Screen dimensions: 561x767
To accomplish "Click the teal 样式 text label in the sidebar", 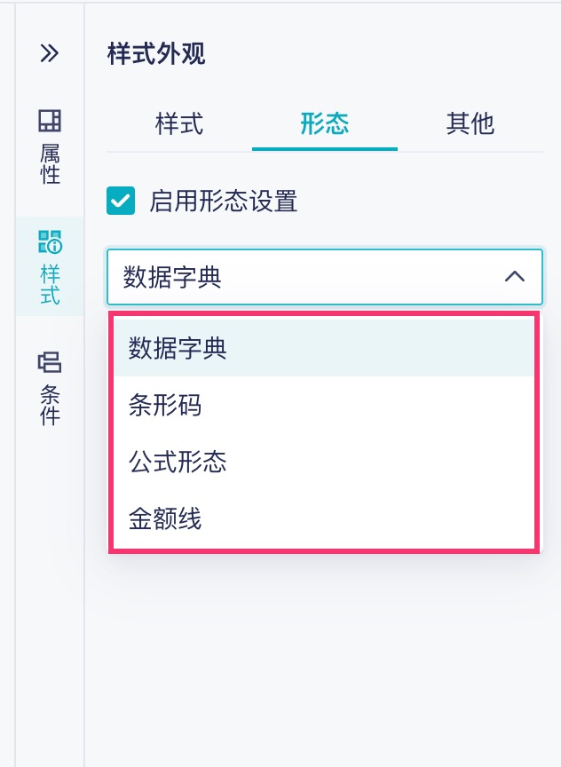I will (x=50, y=283).
